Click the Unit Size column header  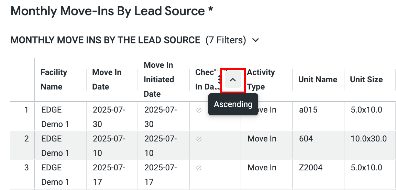pos(366,80)
